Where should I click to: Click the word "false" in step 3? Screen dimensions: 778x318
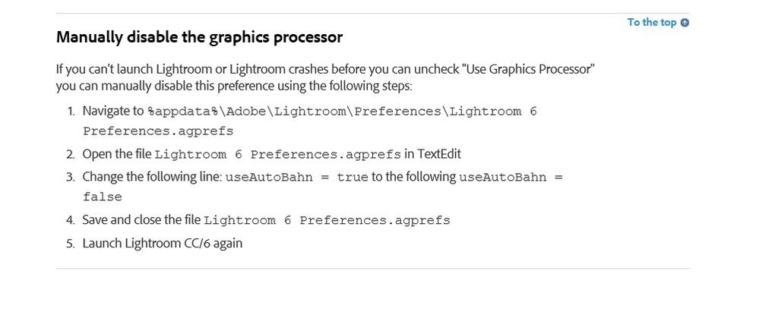click(x=103, y=197)
